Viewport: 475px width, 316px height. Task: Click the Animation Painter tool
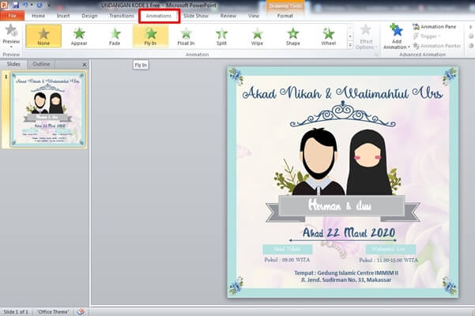(436, 46)
